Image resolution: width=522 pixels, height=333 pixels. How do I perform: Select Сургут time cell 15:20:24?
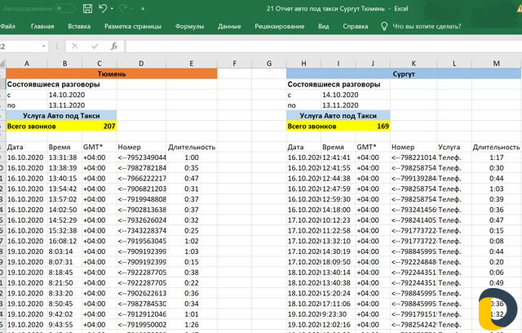(338, 293)
